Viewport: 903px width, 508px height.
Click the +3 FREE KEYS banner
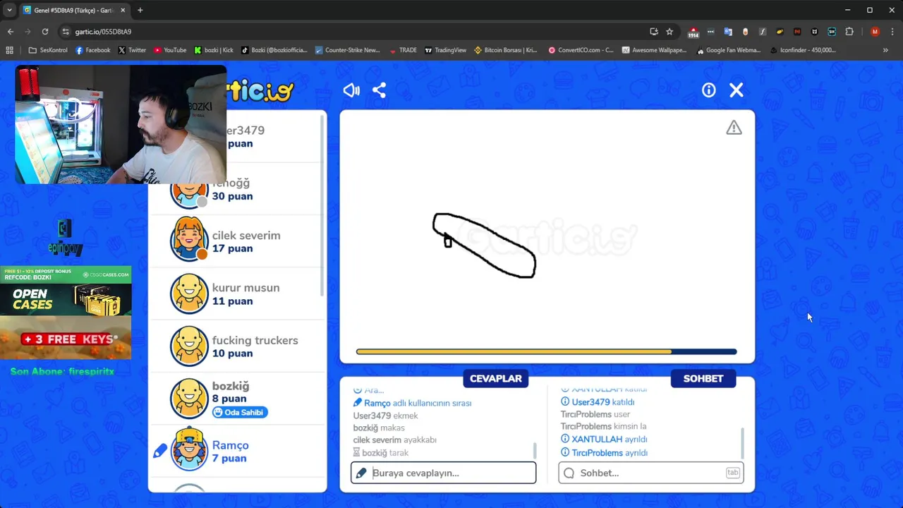(66, 339)
